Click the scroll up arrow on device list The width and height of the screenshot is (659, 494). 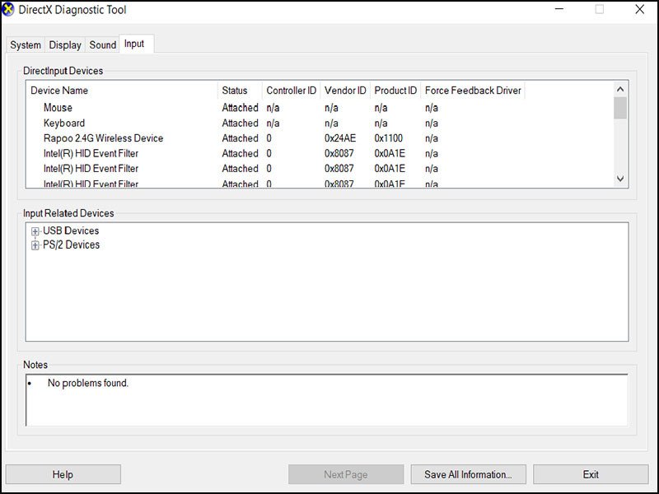(617, 91)
